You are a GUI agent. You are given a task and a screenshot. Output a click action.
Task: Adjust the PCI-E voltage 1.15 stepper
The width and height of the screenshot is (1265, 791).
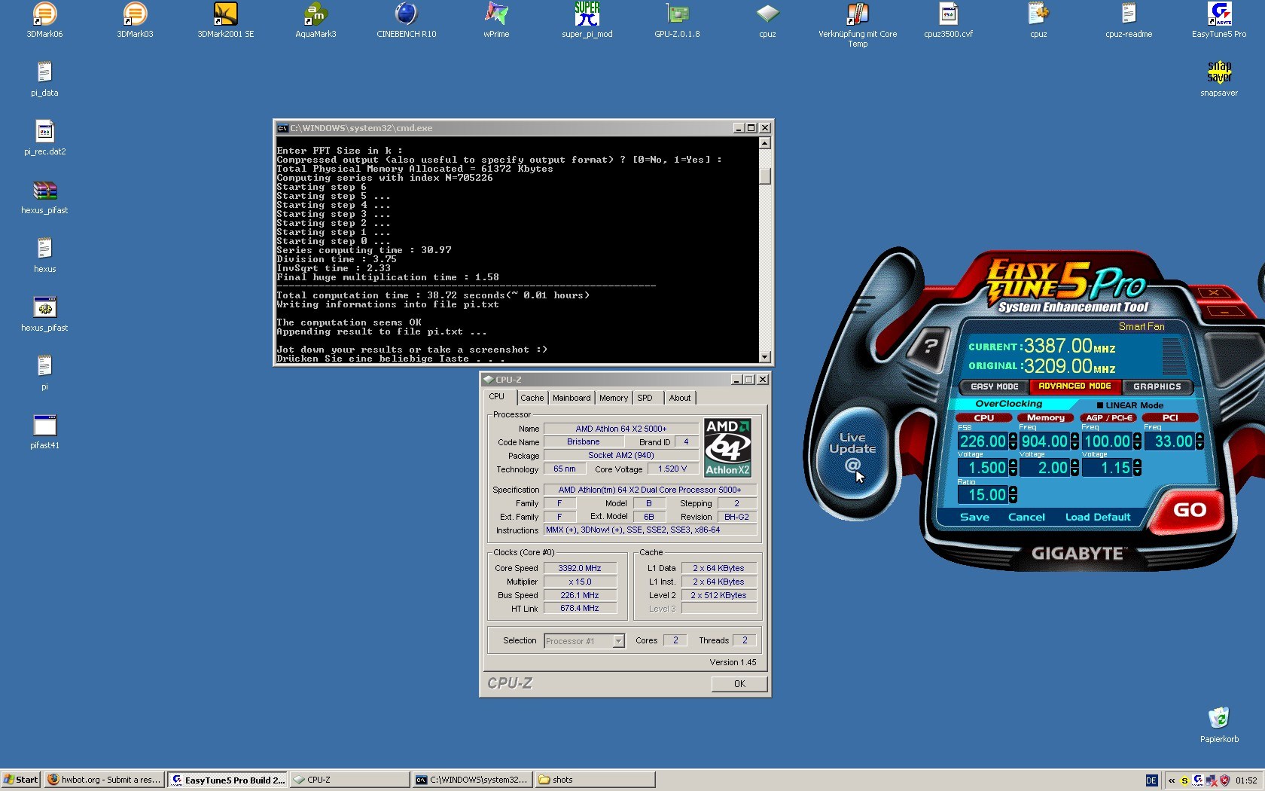tap(1137, 468)
